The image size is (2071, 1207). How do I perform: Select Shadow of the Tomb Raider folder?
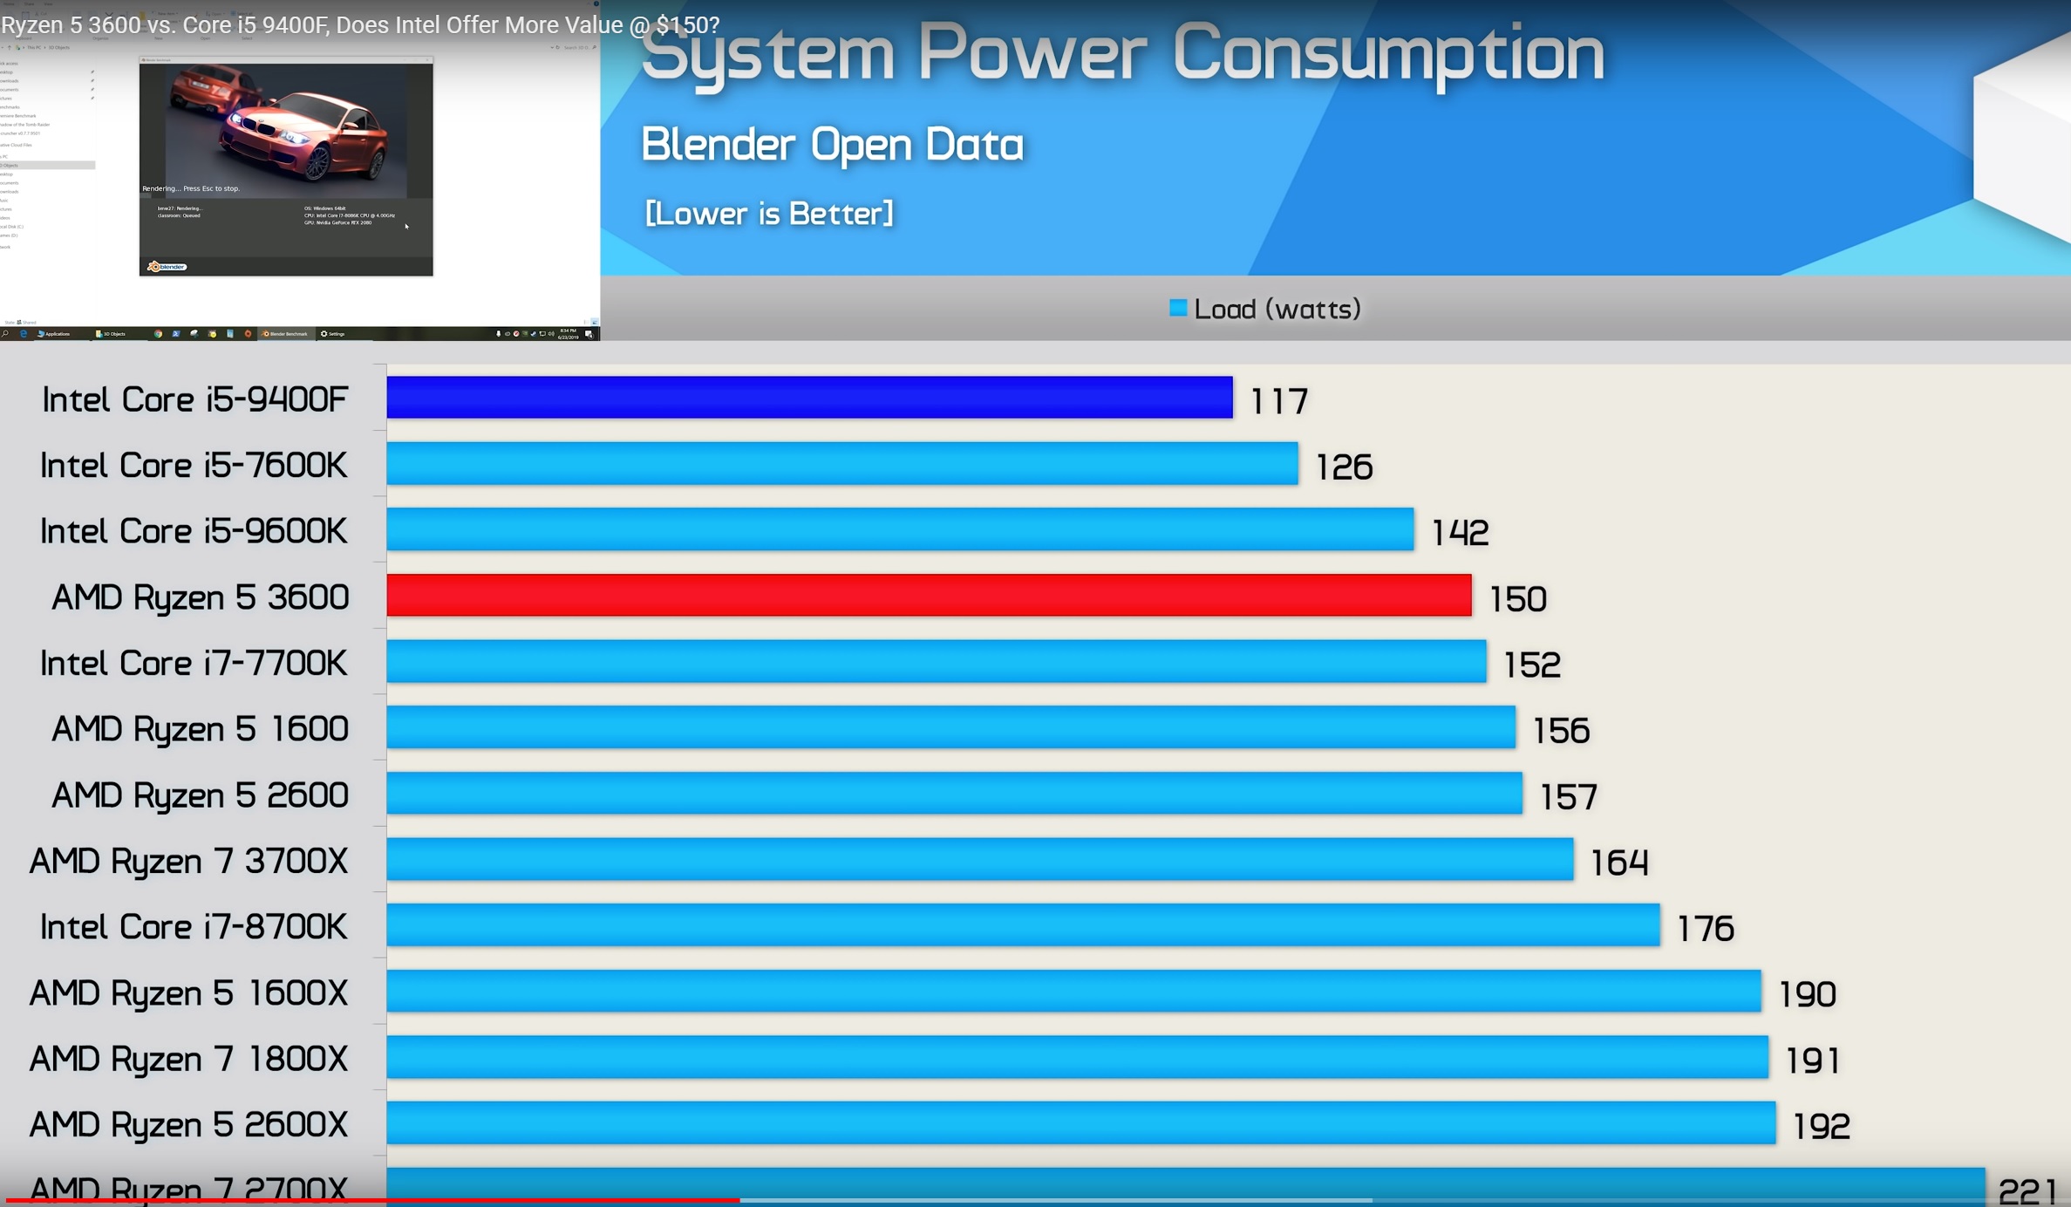coord(26,125)
